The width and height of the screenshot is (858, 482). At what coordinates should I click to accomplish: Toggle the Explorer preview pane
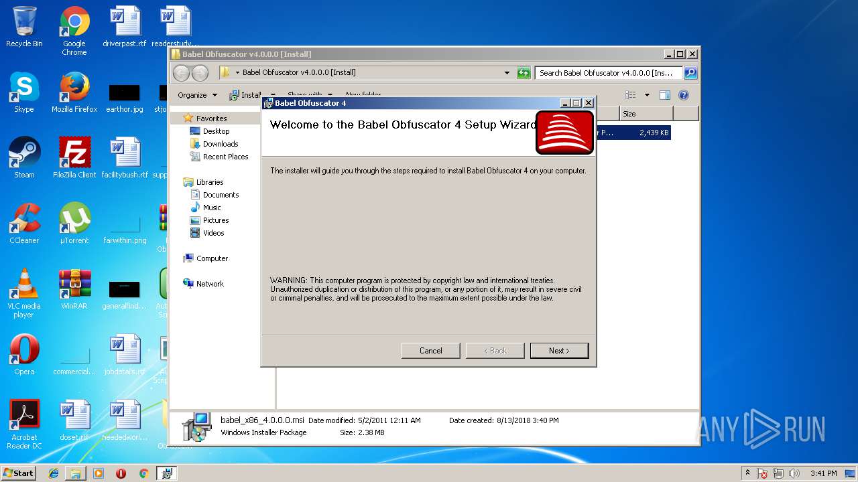pos(665,95)
